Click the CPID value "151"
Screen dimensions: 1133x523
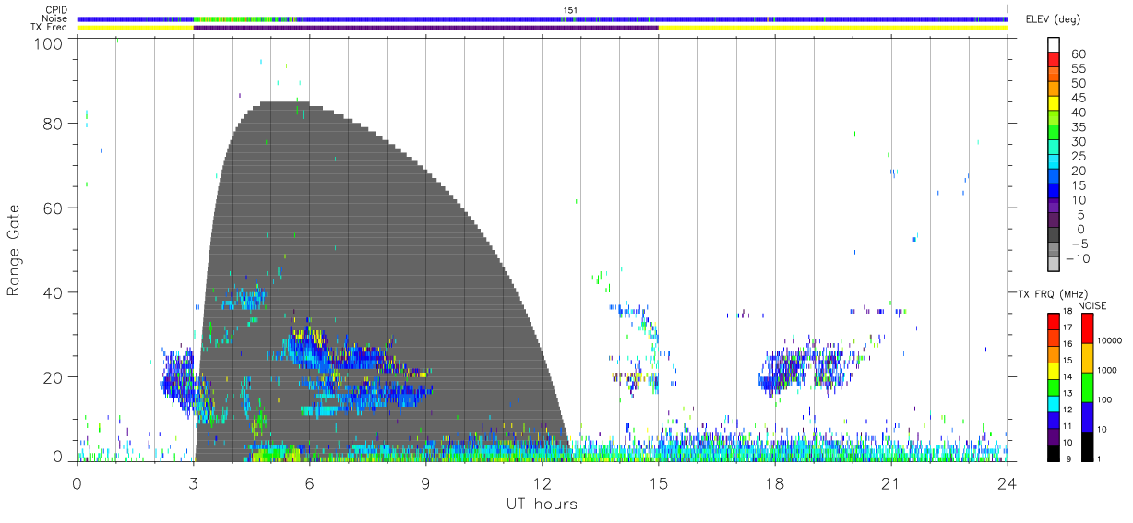[570, 10]
